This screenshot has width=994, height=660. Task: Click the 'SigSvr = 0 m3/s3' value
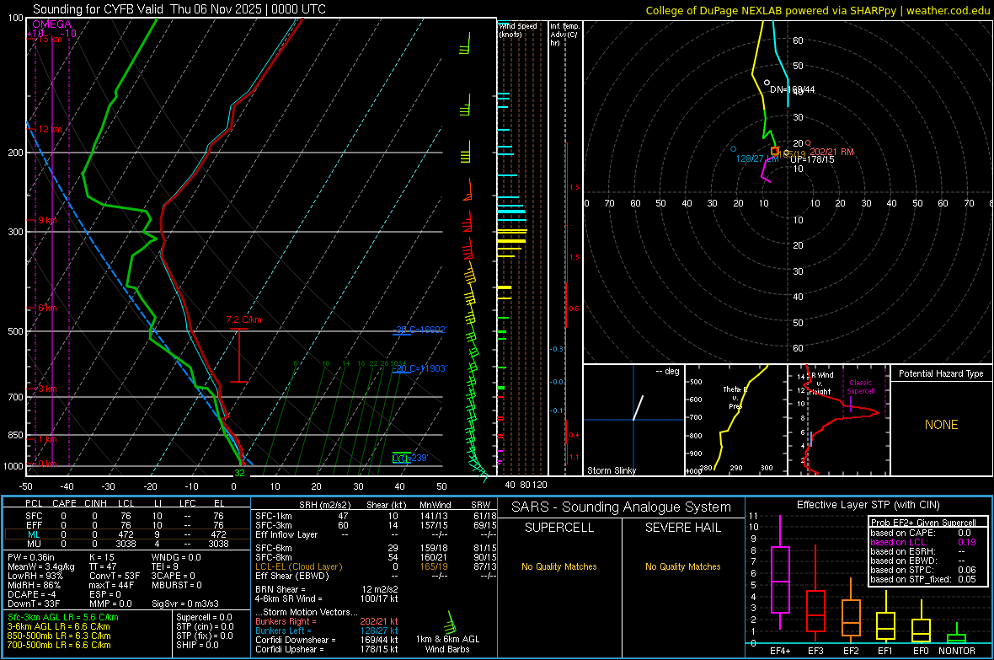(185, 604)
